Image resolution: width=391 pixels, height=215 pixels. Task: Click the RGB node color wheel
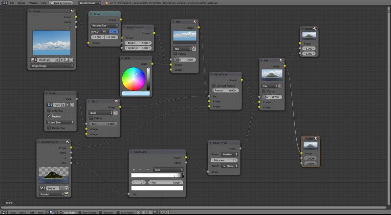tap(133, 79)
